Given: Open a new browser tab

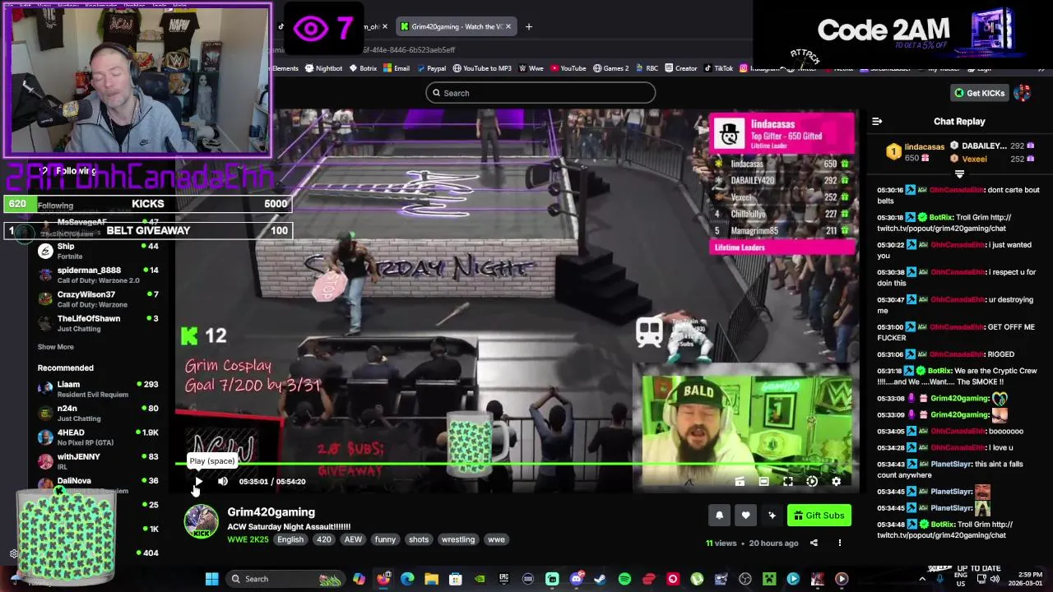Looking at the screenshot, I should pyautogui.click(x=529, y=26).
